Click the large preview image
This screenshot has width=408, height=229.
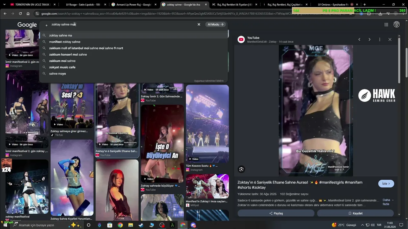coord(316,111)
